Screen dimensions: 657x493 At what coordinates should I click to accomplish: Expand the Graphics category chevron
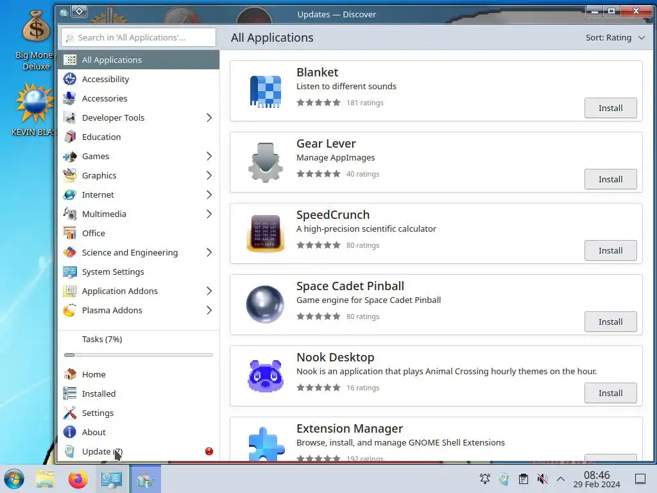click(x=209, y=175)
